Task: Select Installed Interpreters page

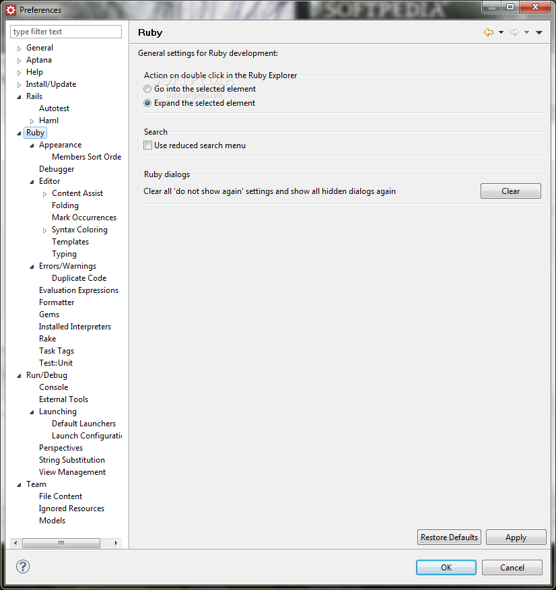Action: pyautogui.click(x=75, y=327)
